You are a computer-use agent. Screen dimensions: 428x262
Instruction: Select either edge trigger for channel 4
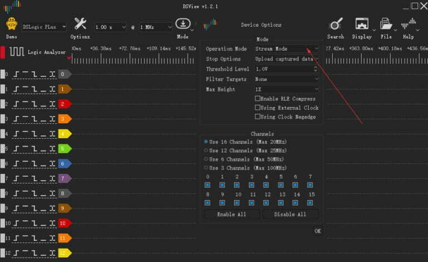pos(52,134)
